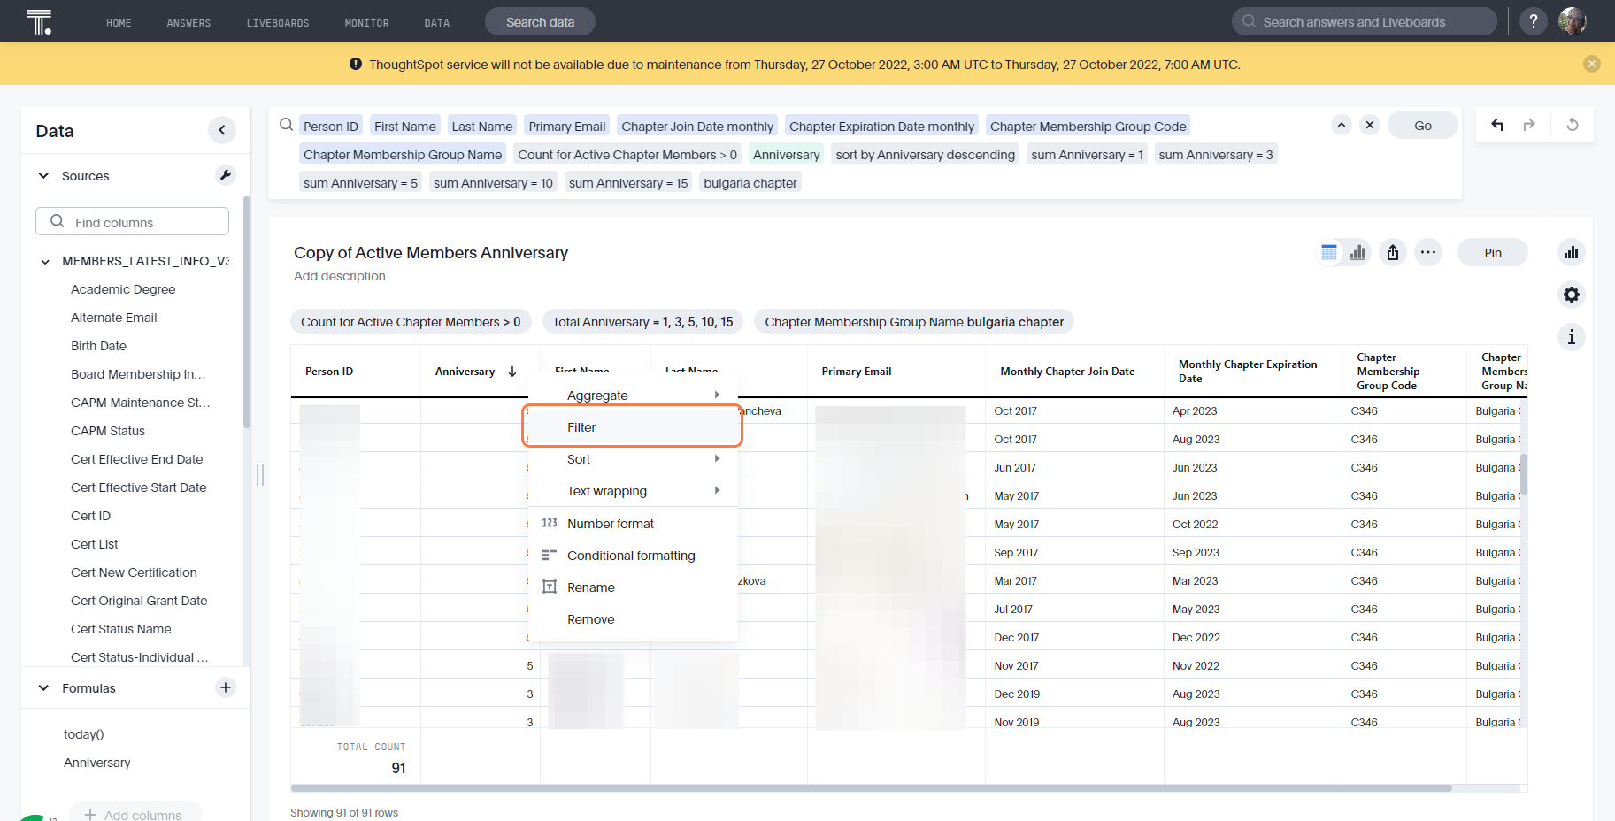This screenshot has width=1615, height=821.
Task: Click the Go button
Action: pyautogui.click(x=1423, y=125)
